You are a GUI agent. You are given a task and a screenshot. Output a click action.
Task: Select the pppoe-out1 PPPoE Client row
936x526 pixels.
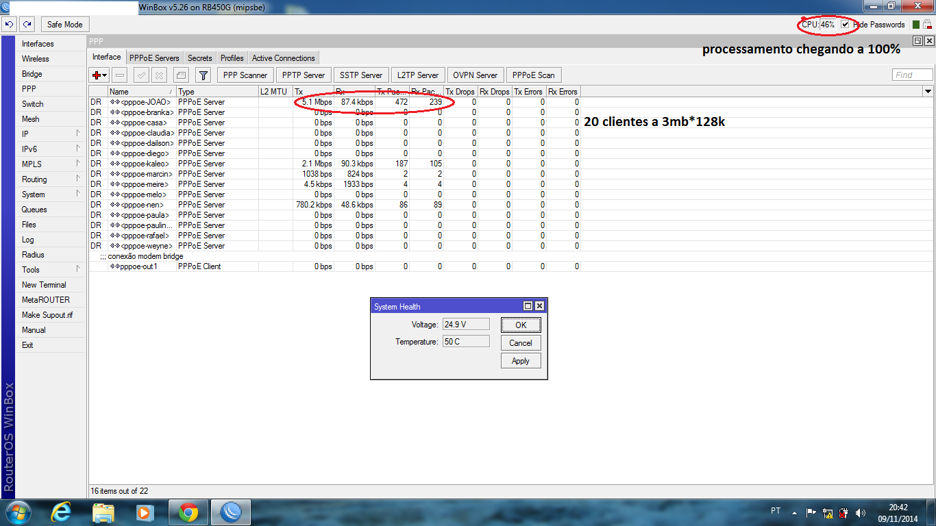334,266
